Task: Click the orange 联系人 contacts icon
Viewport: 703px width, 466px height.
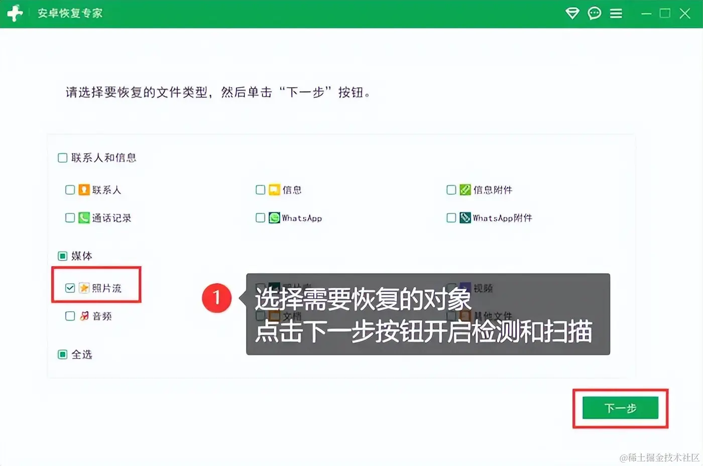Action: 84,190
